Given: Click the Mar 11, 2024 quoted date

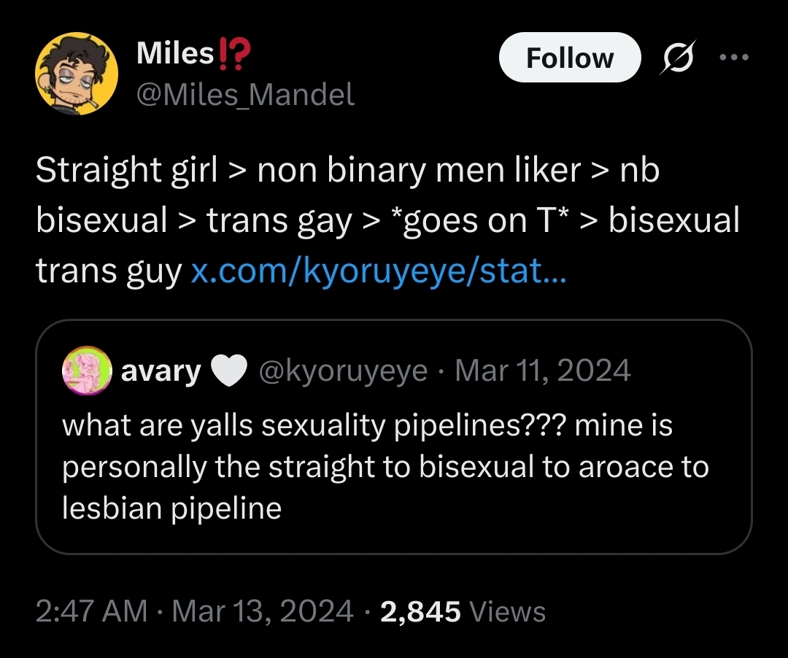Looking at the screenshot, I should (542, 371).
